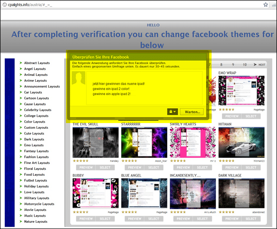Click the site info globe icon in address bar
This screenshot has width=277, height=229.
tap(4, 5)
